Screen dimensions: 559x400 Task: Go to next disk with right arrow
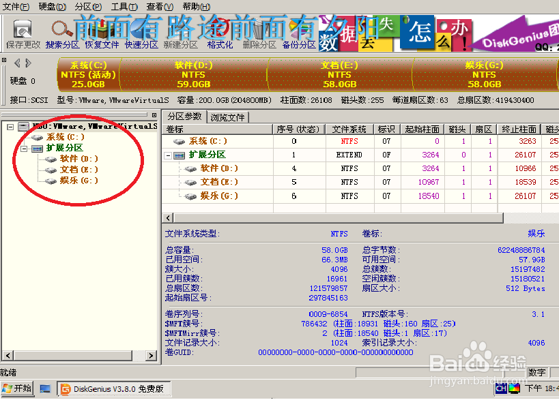coord(29,63)
